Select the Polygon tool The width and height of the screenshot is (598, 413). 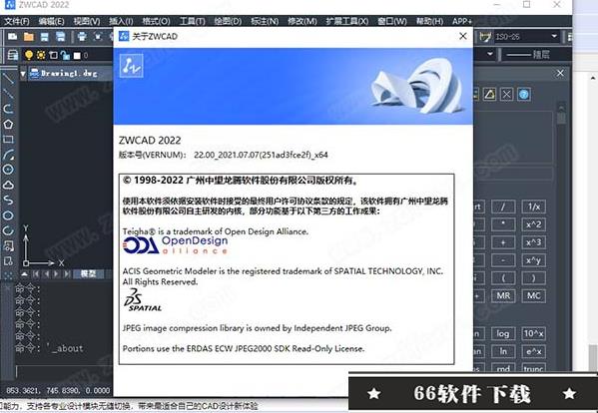coord(8,125)
